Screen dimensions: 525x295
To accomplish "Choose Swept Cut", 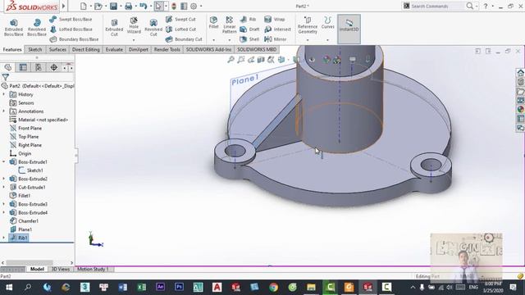I will [180, 20].
